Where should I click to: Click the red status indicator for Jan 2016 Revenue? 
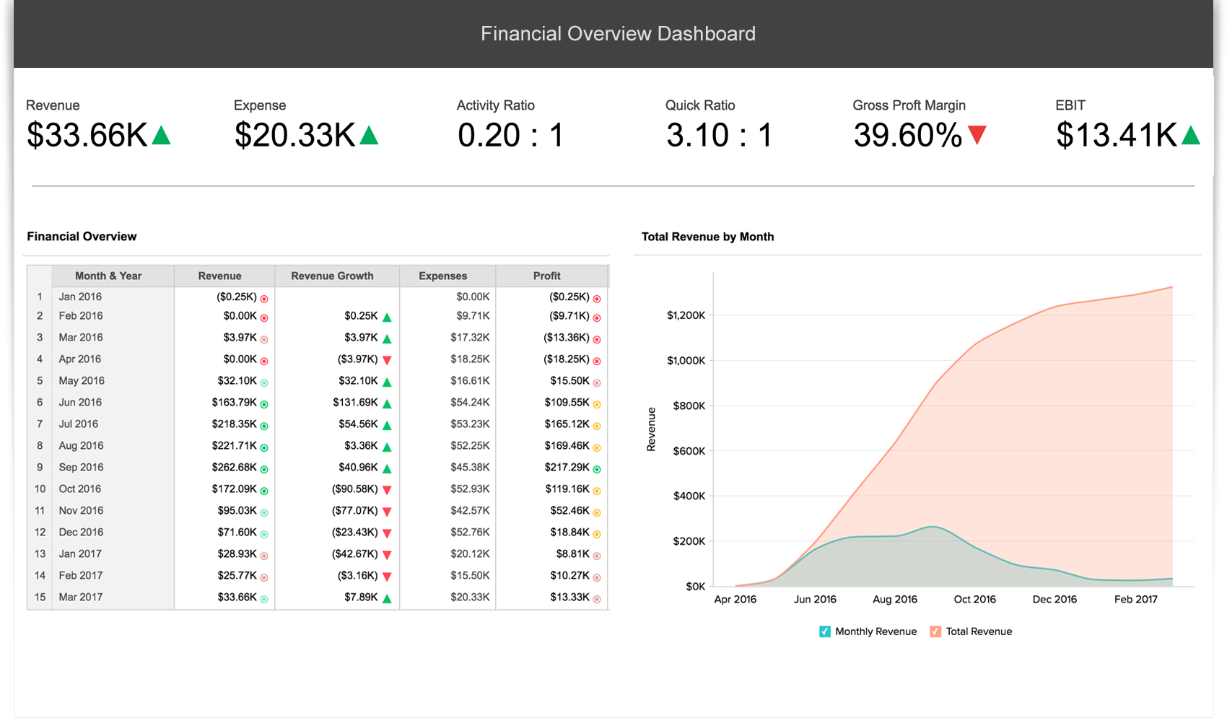tap(264, 297)
